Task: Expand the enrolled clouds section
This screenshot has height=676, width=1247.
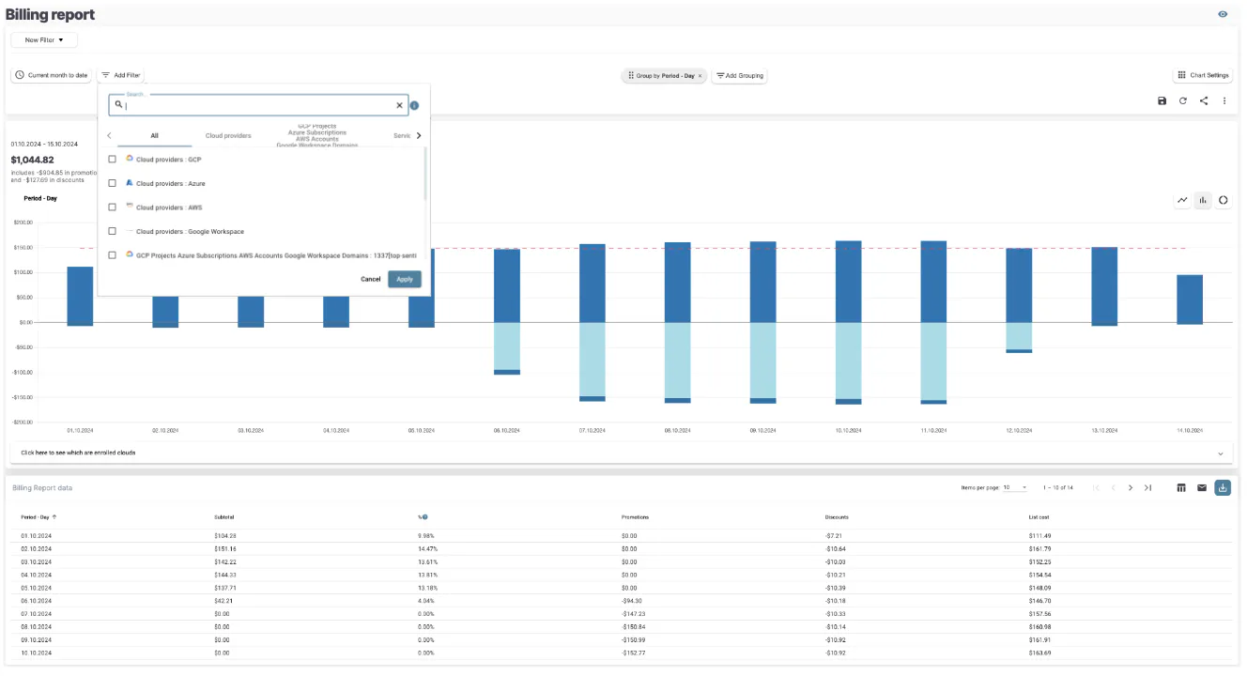Action: pos(620,453)
